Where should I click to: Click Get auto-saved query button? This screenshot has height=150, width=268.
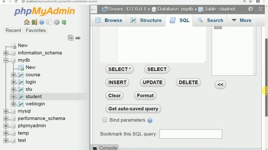tap(133, 109)
